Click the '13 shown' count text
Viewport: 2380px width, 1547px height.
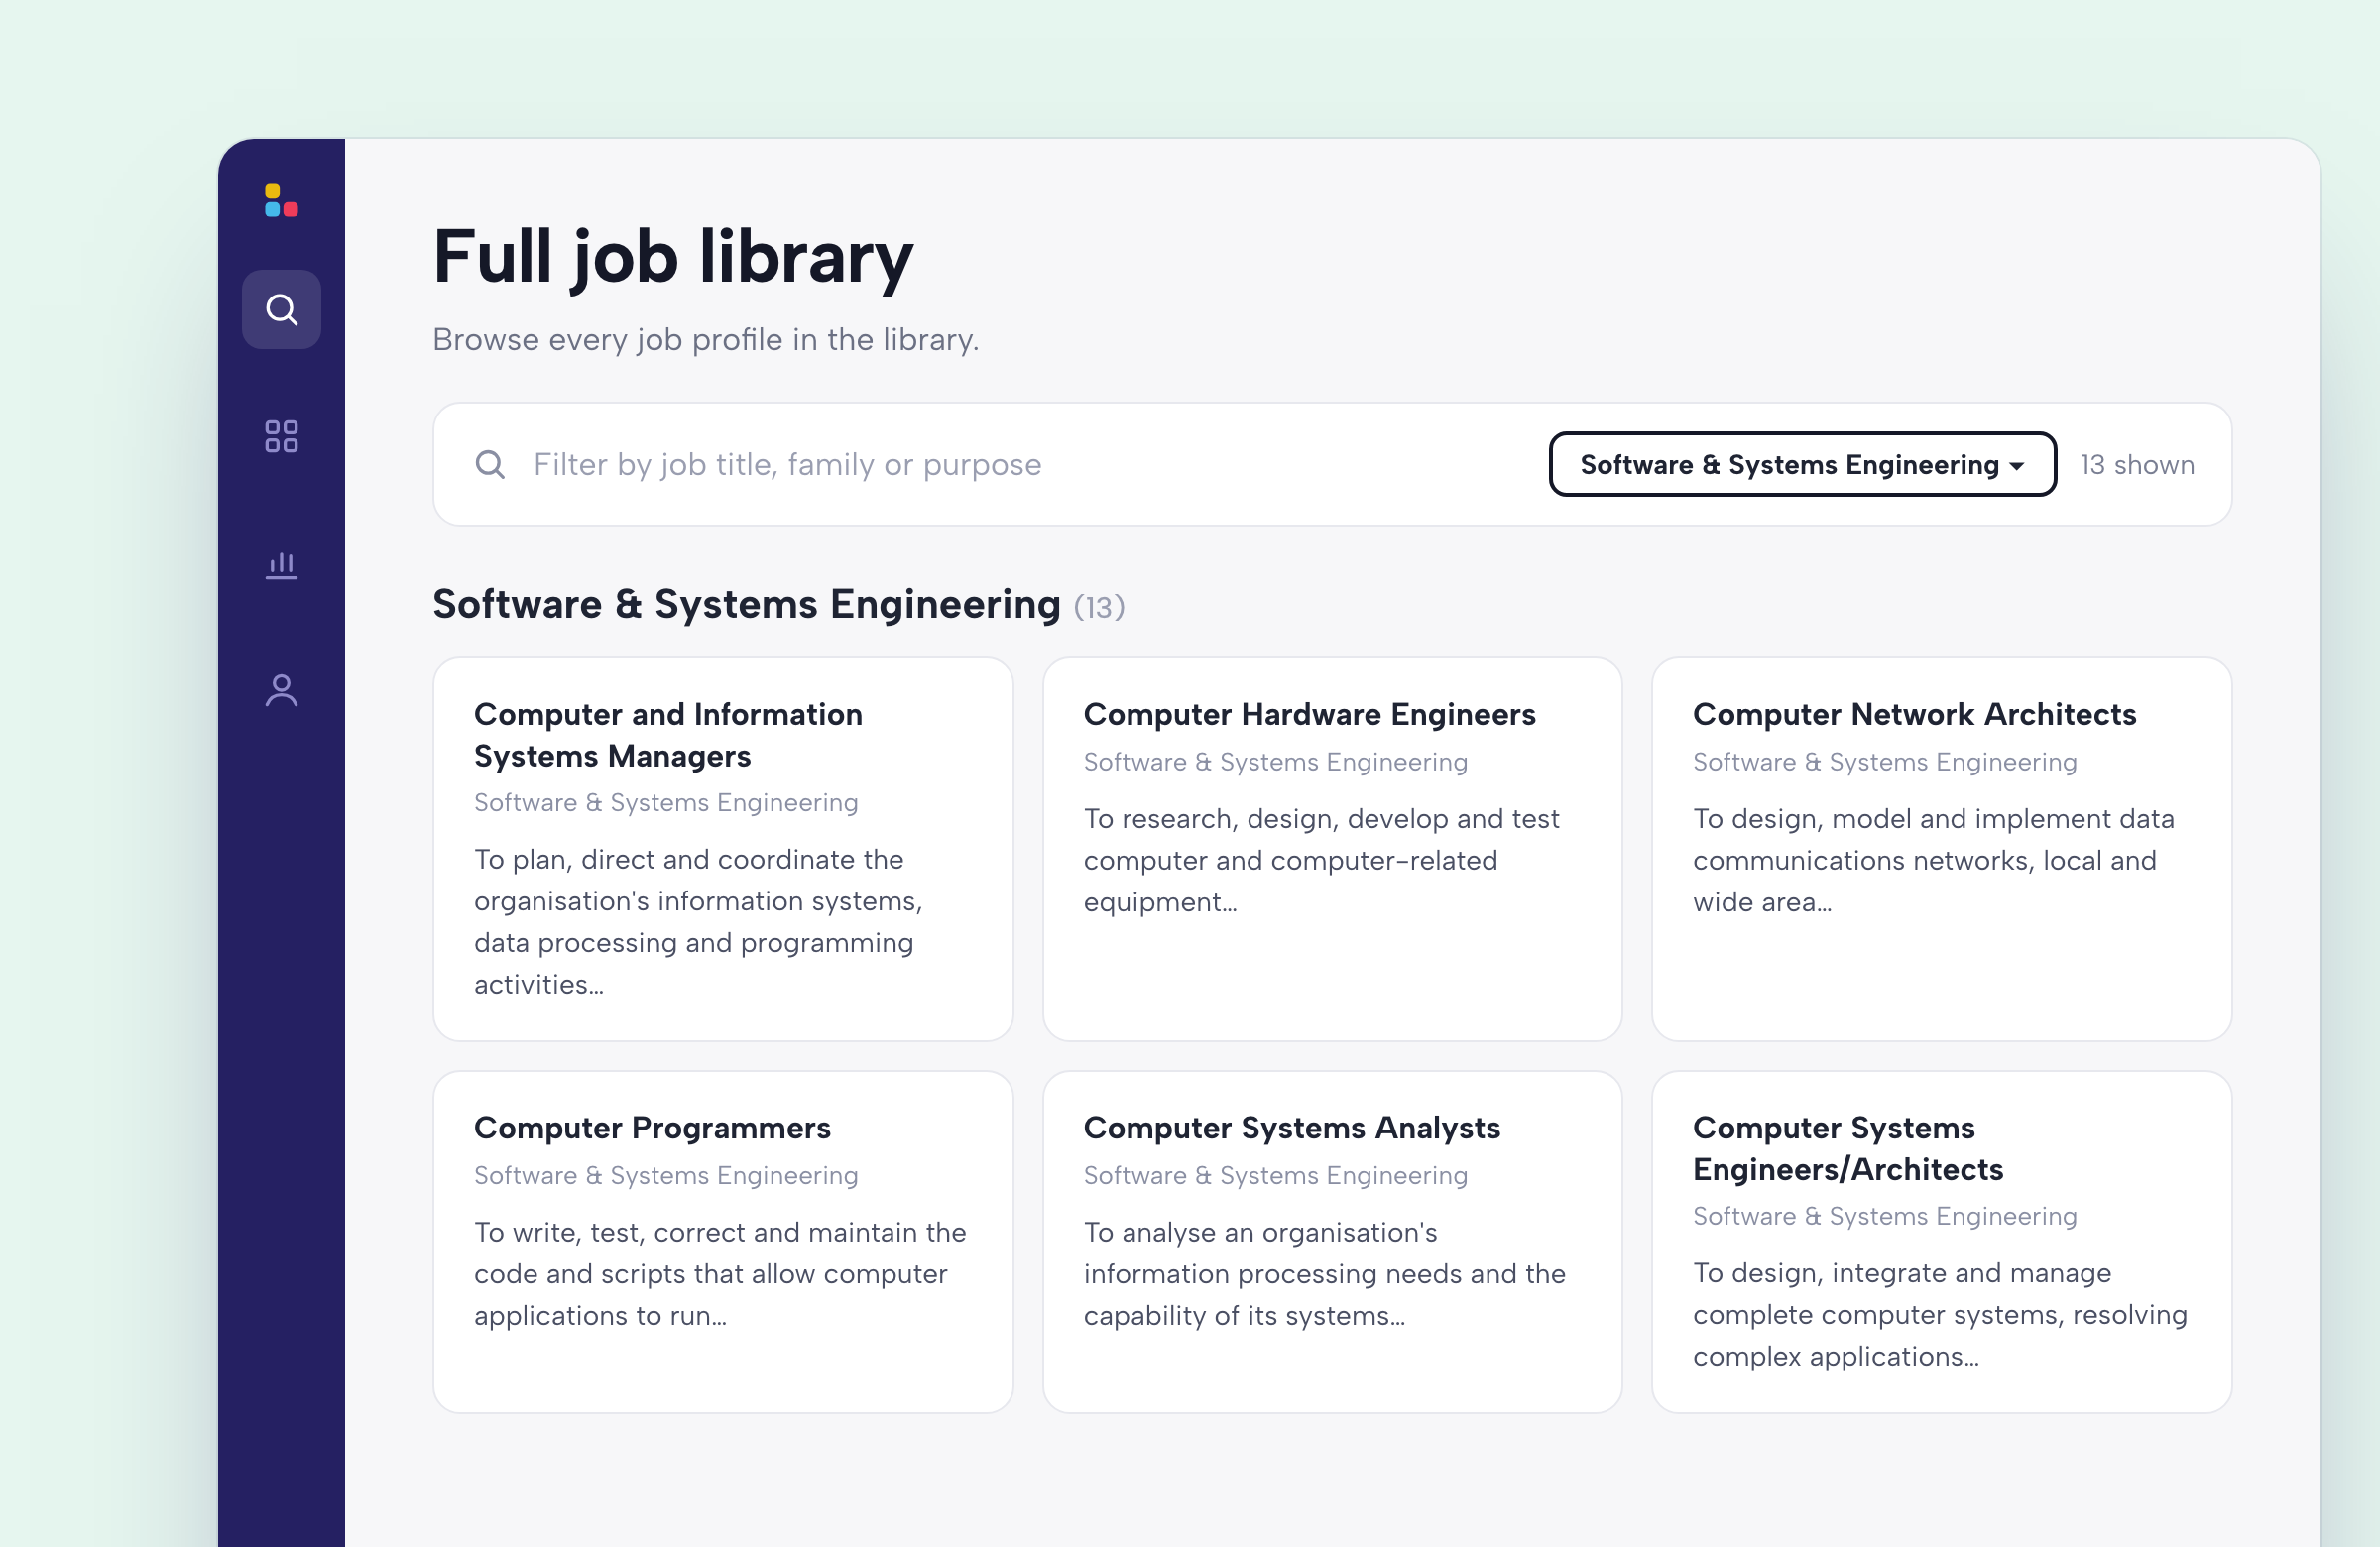[2137, 465]
